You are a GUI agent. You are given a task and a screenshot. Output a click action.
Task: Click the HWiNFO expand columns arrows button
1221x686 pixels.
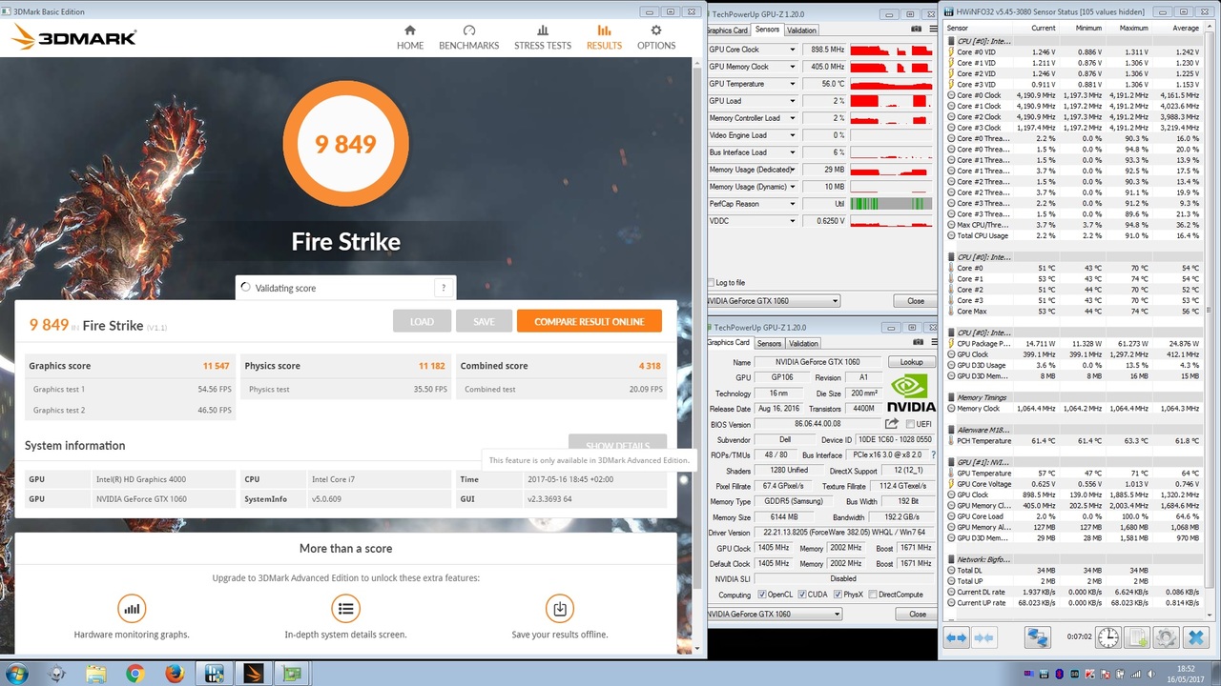957,637
